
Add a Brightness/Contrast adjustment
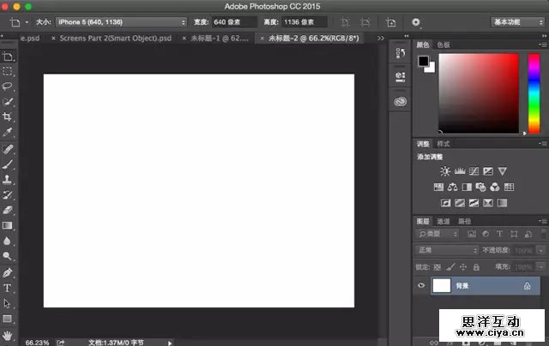445,171
